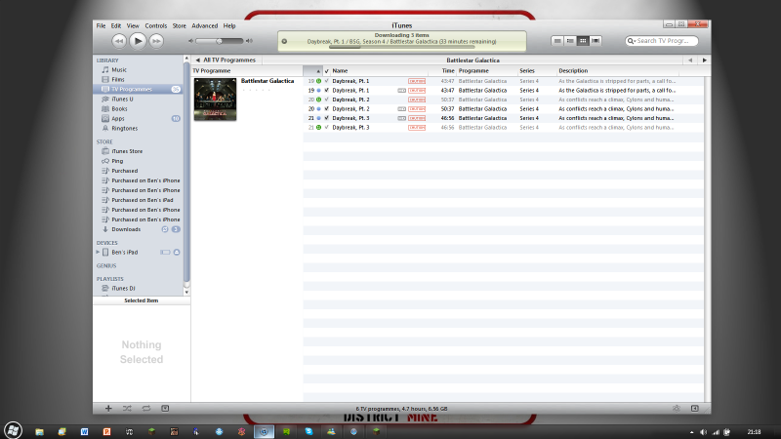This screenshot has height=439, width=781.
Task: Click the low-volume speaker icon
Action: point(190,41)
